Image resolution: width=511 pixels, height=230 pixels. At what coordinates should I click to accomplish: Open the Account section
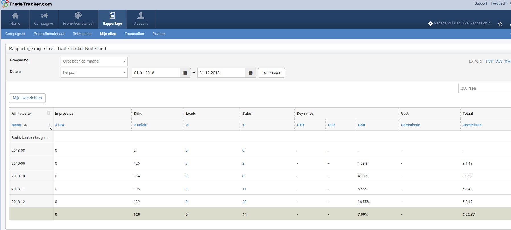[x=141, y=19]
